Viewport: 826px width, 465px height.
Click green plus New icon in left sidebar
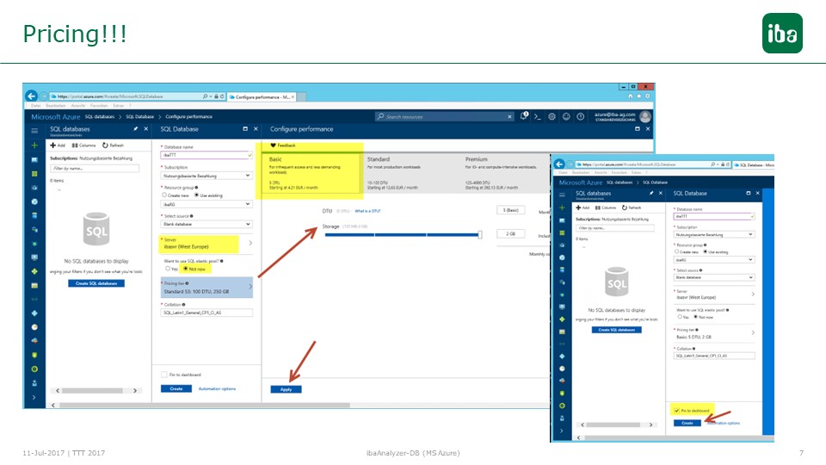pos(34,145)
